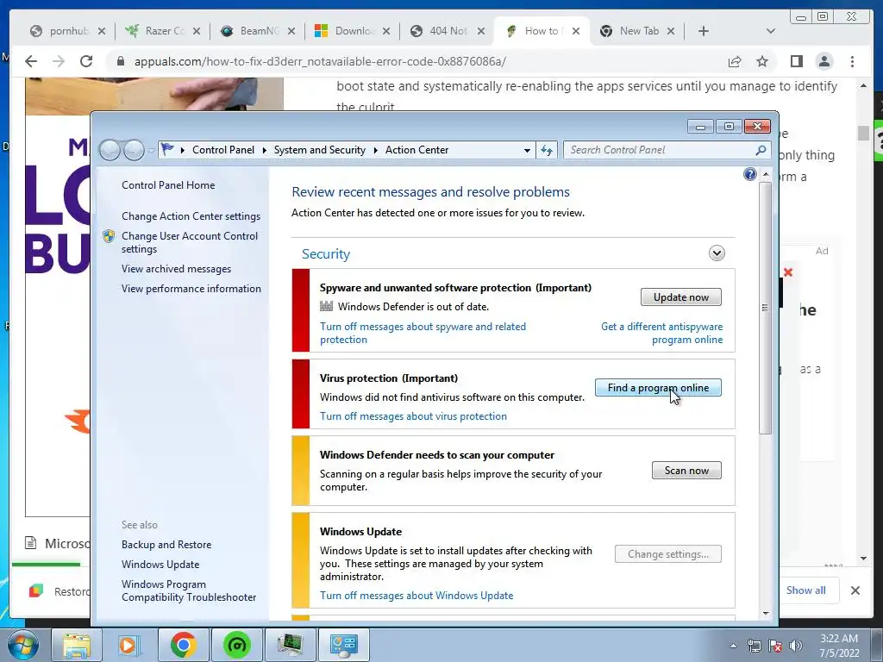Click Chrome's back navigation arrow
This screenshot has width=883, height=662.
click(x=31, y=61)
